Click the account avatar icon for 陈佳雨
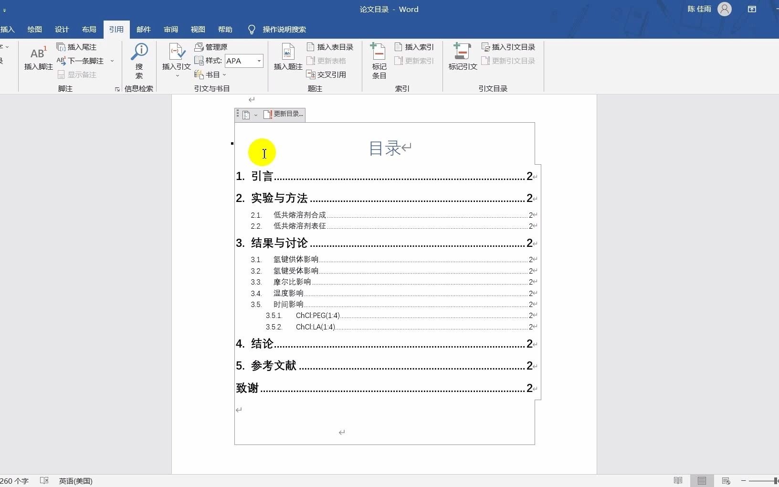Image resolution: width=779 pixels, height=487 pixels. [x=725, y=9]
